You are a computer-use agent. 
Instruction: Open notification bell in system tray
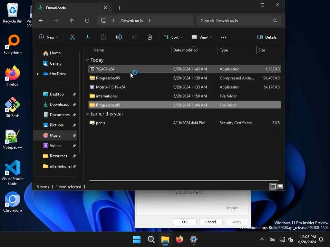click(321, 239)
